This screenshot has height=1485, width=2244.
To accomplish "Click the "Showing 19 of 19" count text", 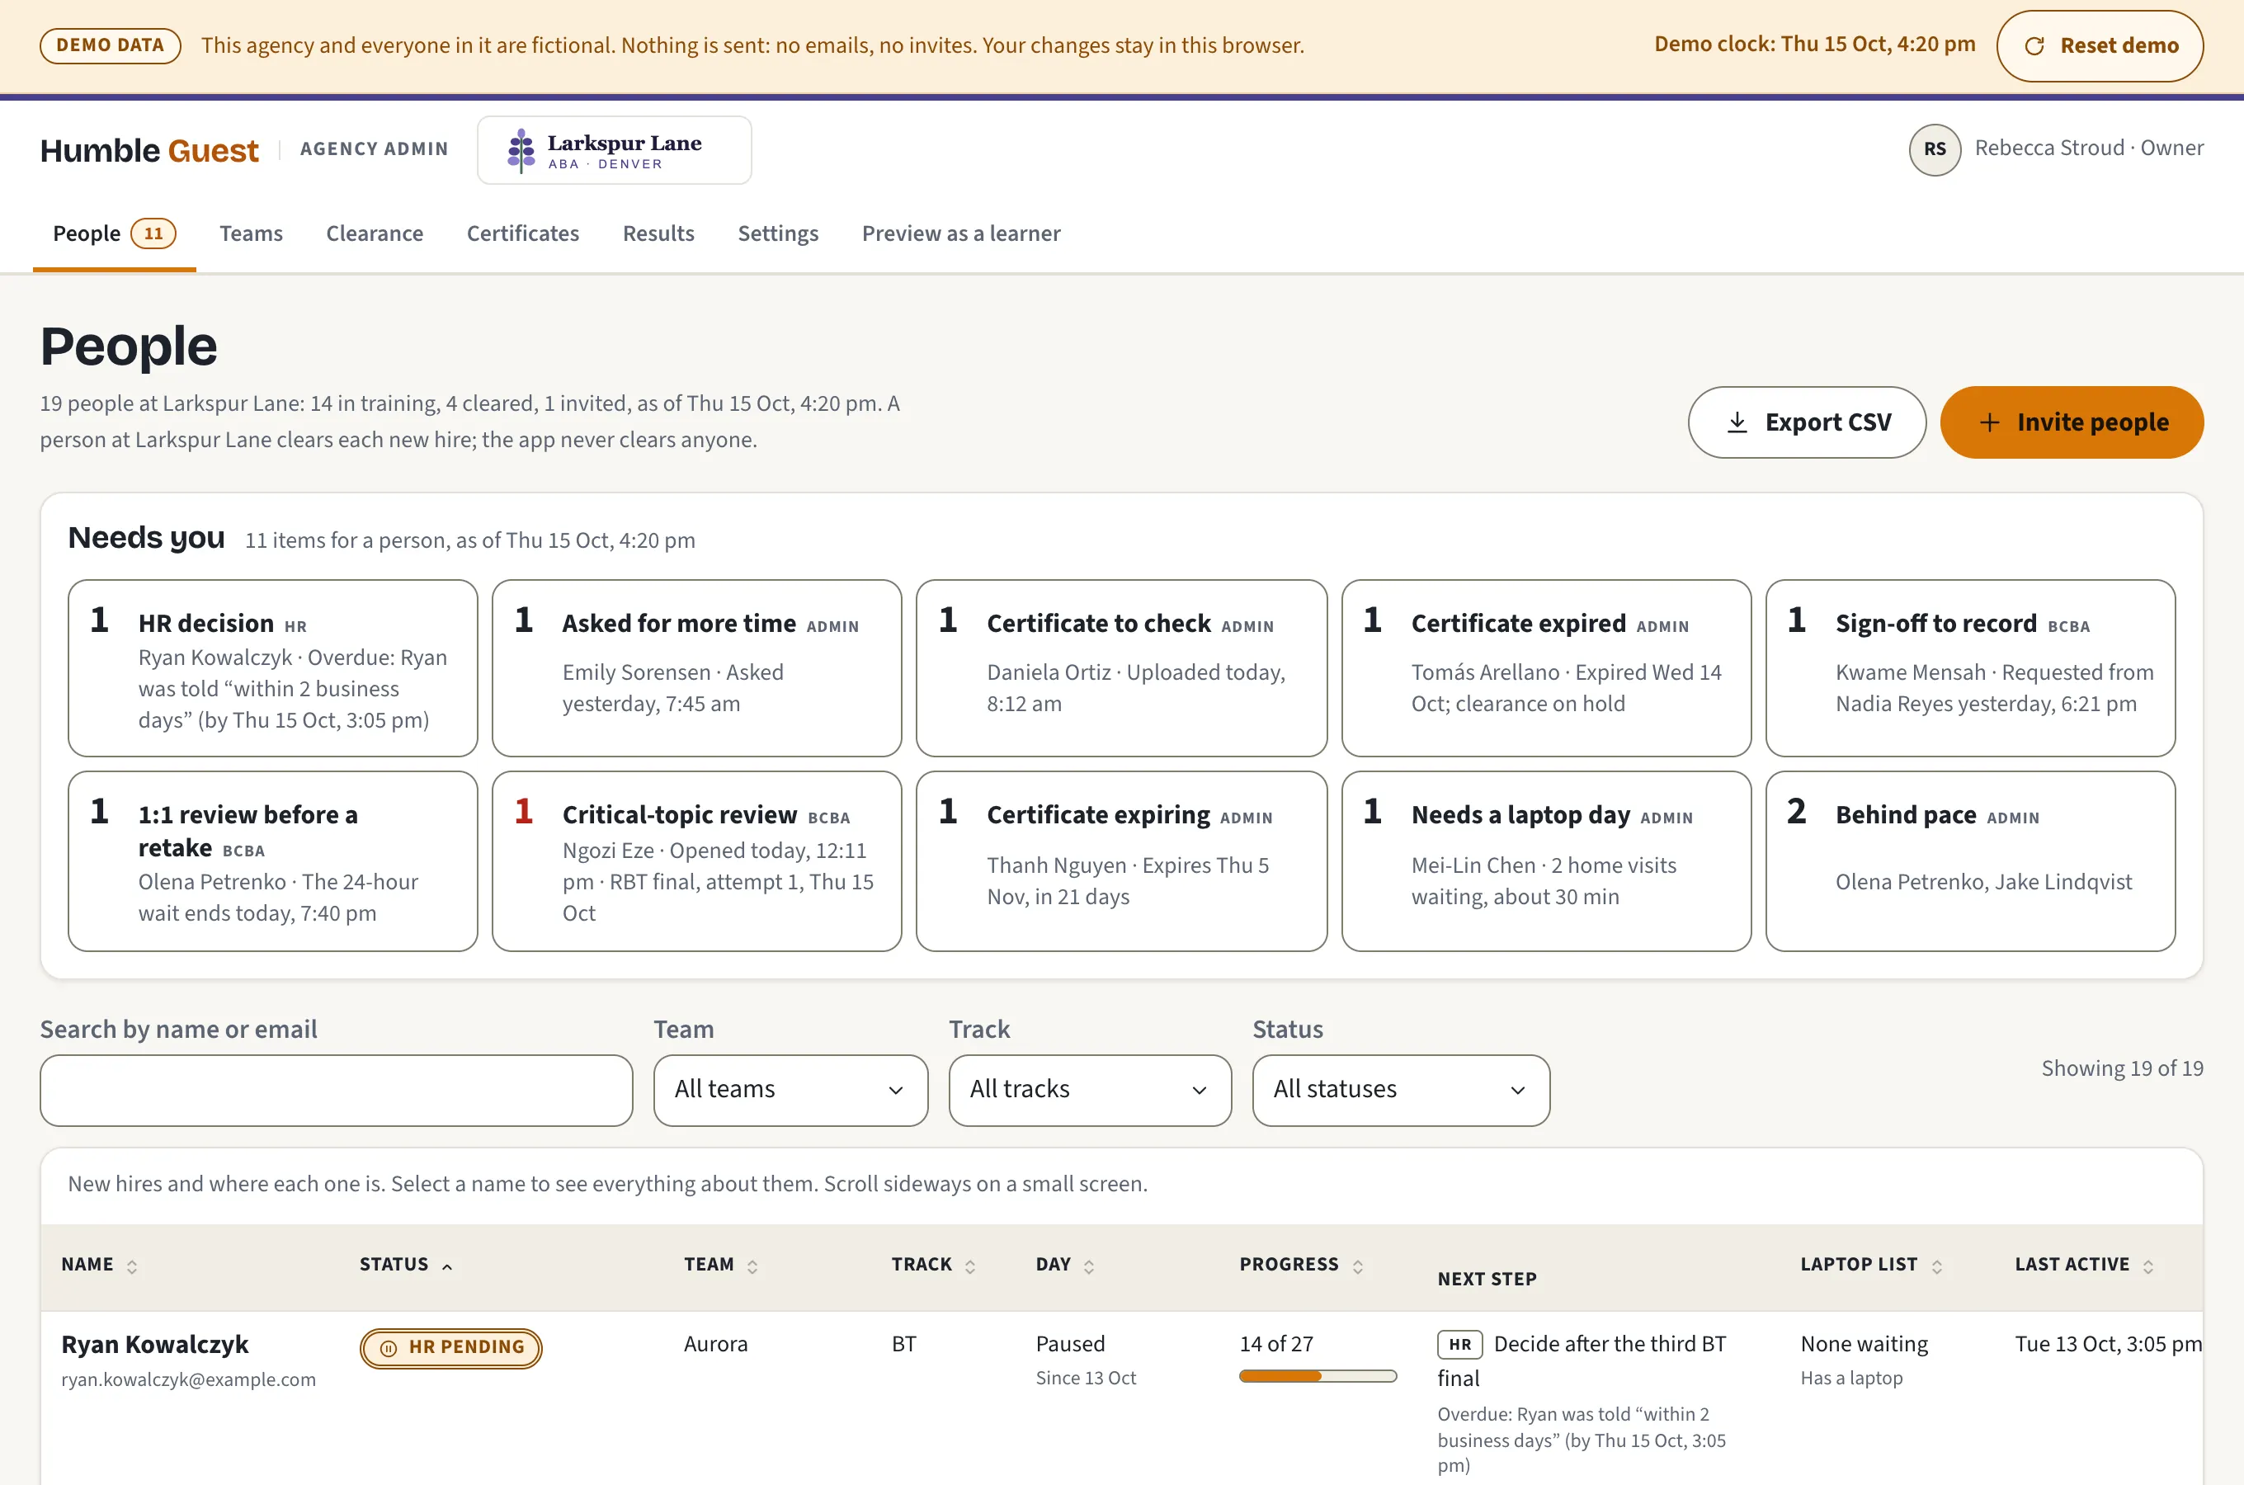I will point(2122,1068).
